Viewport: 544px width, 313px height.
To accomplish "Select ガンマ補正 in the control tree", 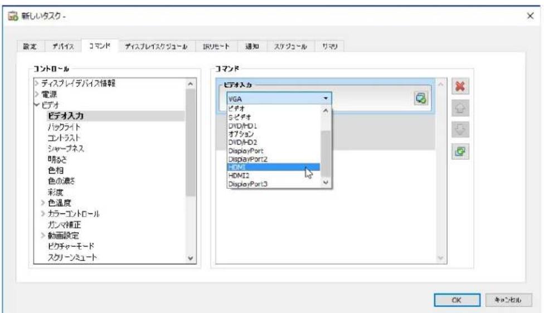I will tap(64, 224).
